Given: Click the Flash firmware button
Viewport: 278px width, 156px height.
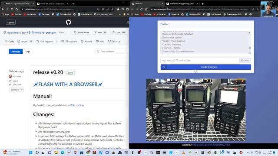Looking at the screenshot, I should (205, 67).
